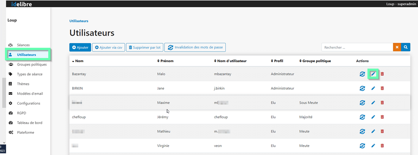Image resolution: width=418 pixels, height=155 pixels.
Task: Click Invalidation des mots de passe button
Action: pyautogui.click(x=195, y=47)
